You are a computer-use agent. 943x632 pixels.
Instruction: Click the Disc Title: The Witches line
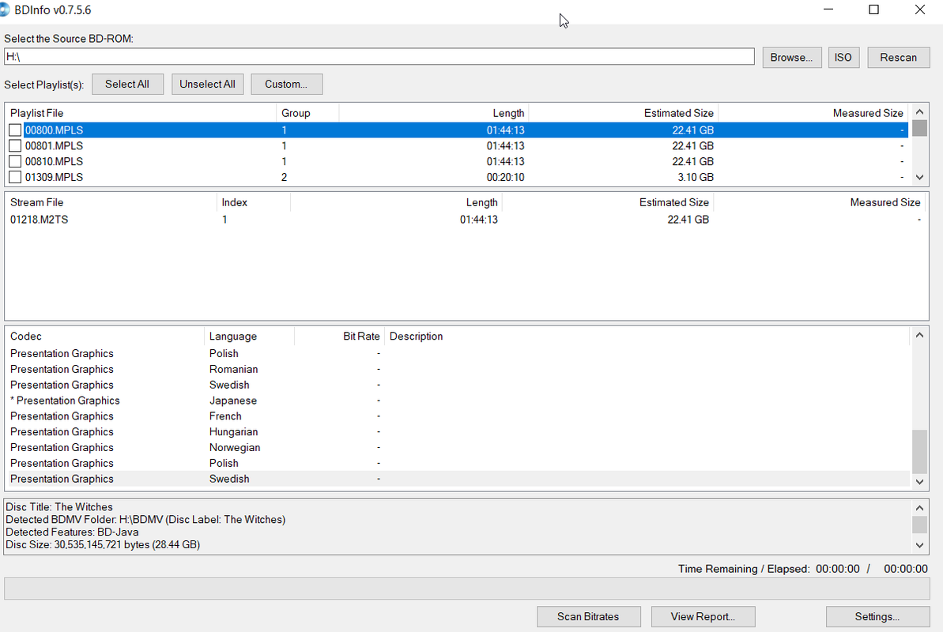[59, 507]
